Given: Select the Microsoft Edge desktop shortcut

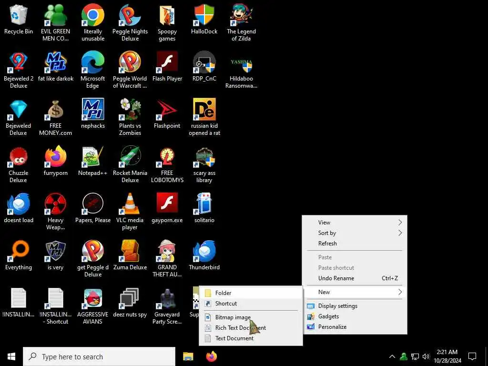Looking at the screenshot, I should coord(93,71).
